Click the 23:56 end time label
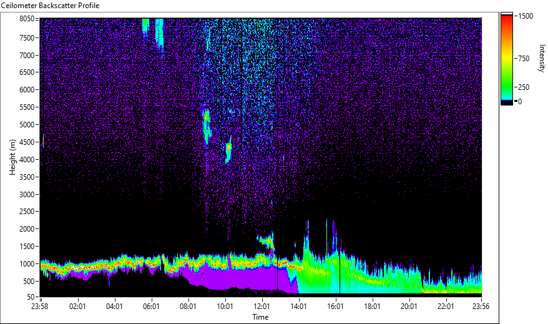 pos(481,307)
